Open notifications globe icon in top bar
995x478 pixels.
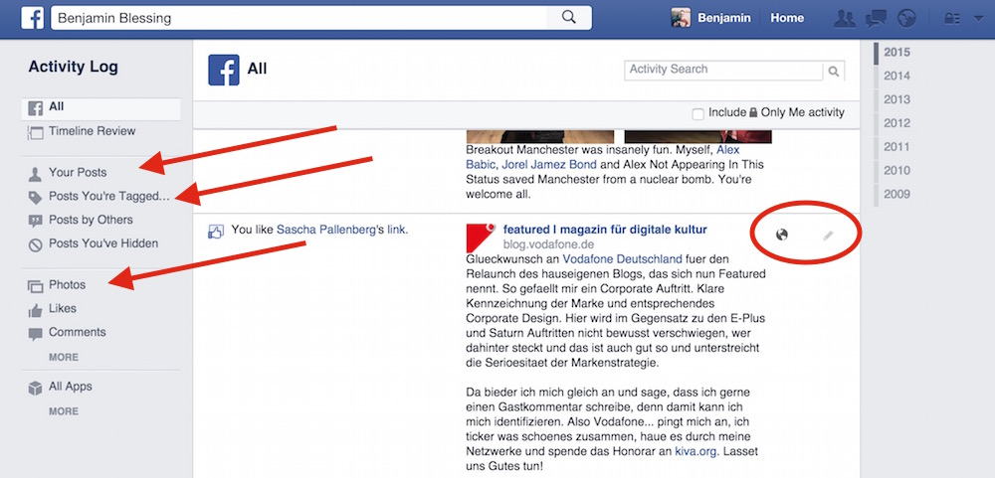click(x=906, y=18)
